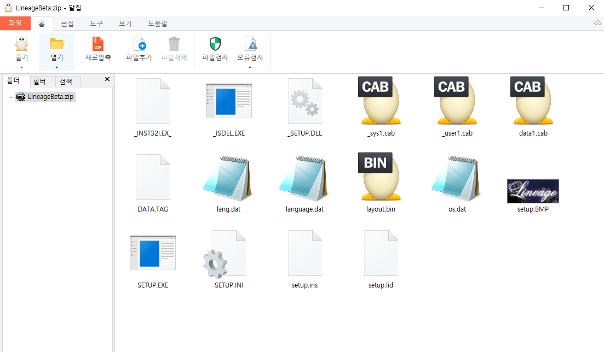The image size is (604, 352).
Task: Click the _INST32I.EX_ file name
Action: click(153, 133)
